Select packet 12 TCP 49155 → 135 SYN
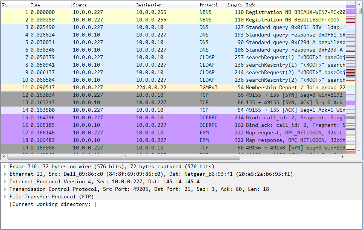This screenshot has width=364, height=230. click(173, 95)
